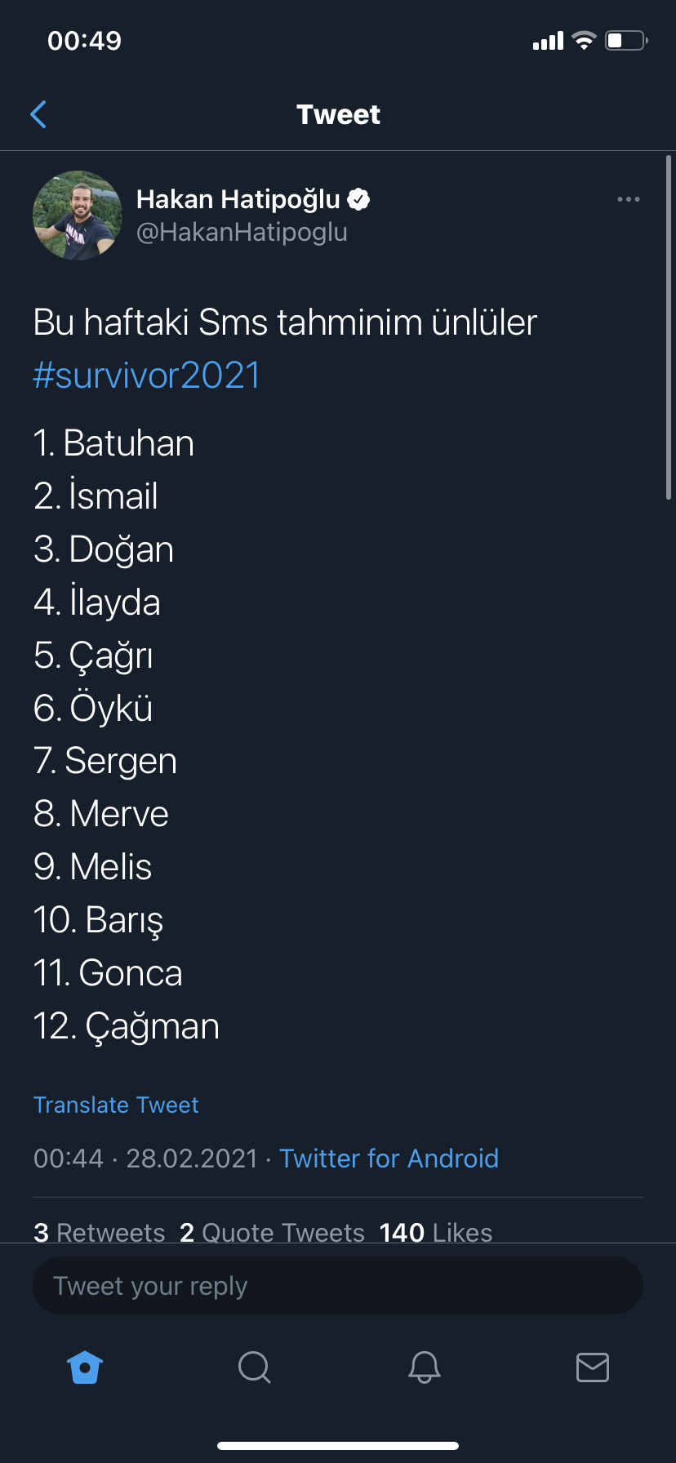676x1463 pixels.
Task: Open the Messages envelope tab
Action: [593, 1367]
